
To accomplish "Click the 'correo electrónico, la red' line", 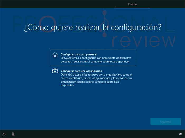I will 79,78.
